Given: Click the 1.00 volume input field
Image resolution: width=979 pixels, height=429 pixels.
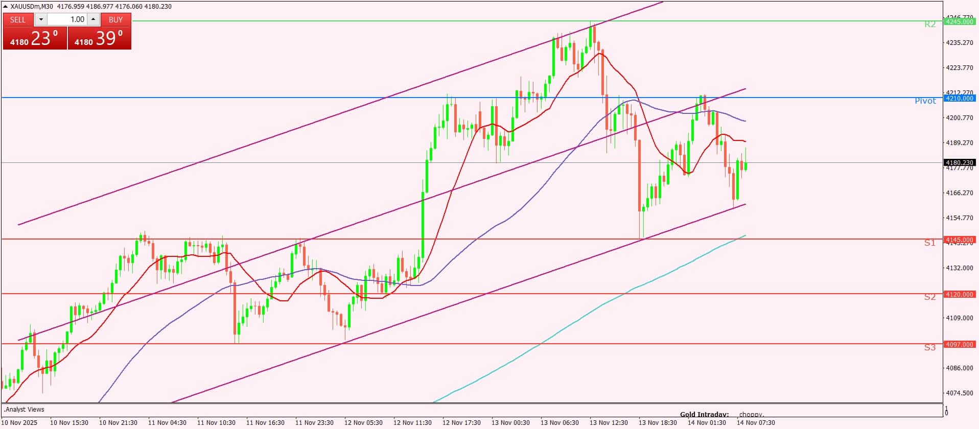Looking at the screenshot, I should click(67, 19).
